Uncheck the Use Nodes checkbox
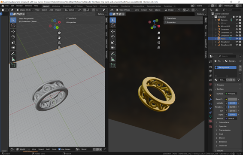The width and height of the screenshot is (243, 155). click(59, 149)
